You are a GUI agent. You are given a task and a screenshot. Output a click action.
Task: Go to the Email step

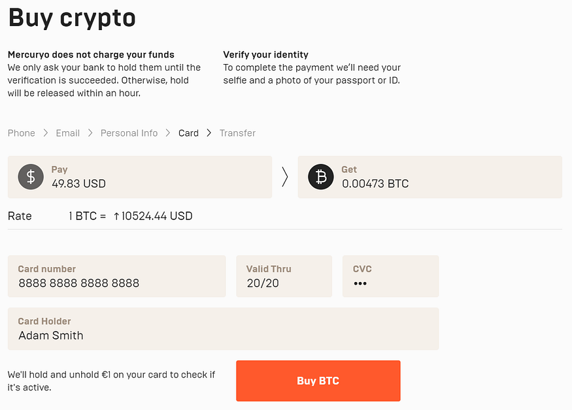68,133
